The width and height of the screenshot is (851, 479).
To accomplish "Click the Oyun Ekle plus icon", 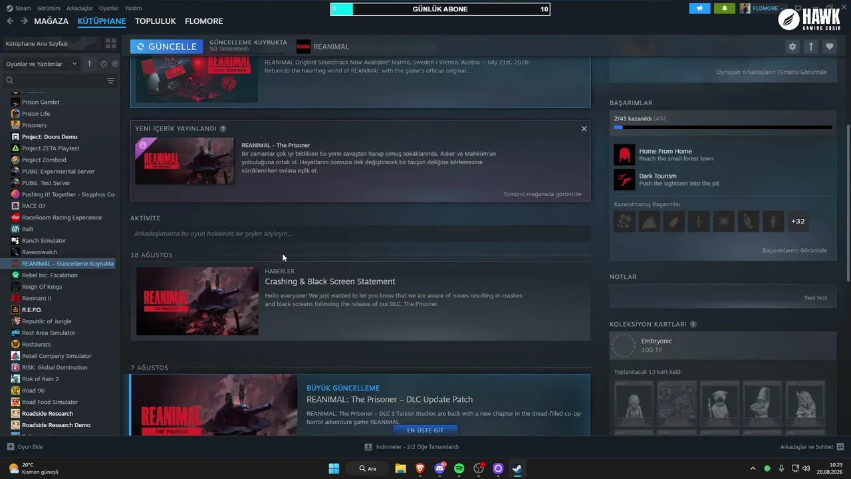I will 10,447.
